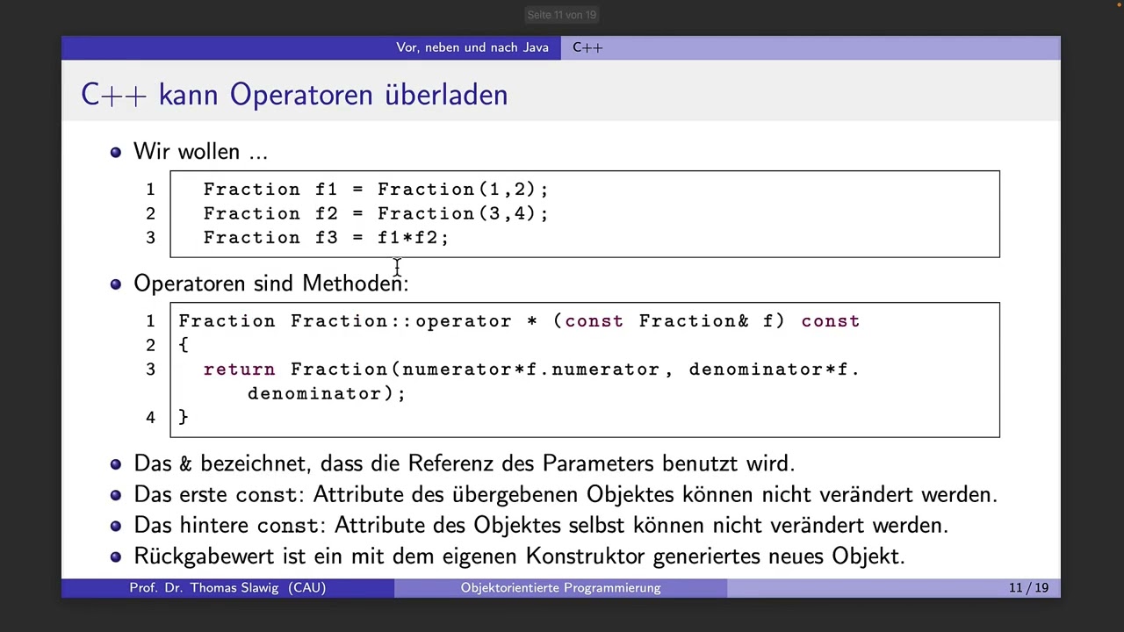1124x632 pixels.
Task: Click the trailing 'const' ending the signature
Action: [x=830, y=321]
